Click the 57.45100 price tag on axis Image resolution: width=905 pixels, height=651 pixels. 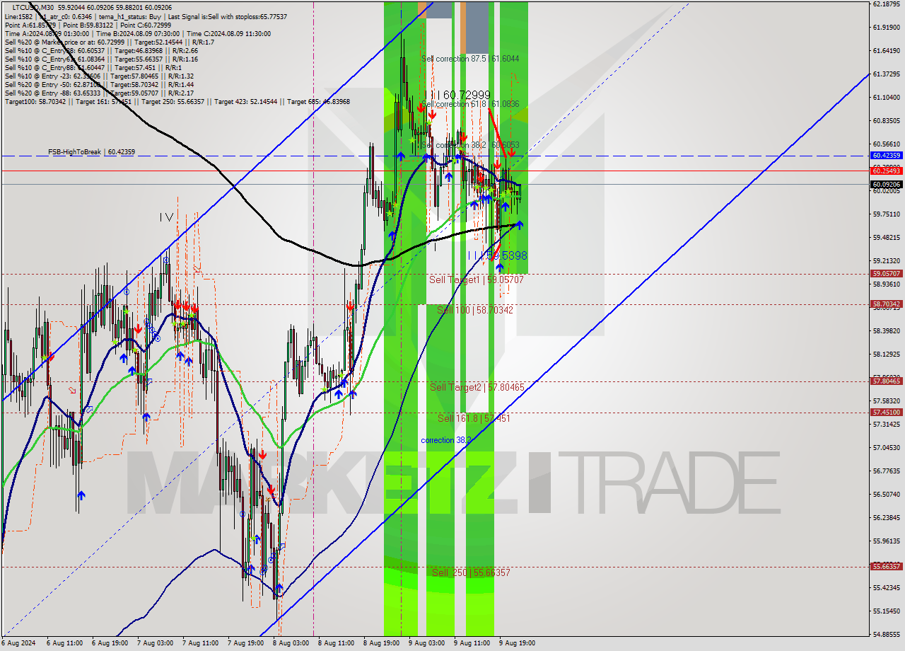coord(886,412)
